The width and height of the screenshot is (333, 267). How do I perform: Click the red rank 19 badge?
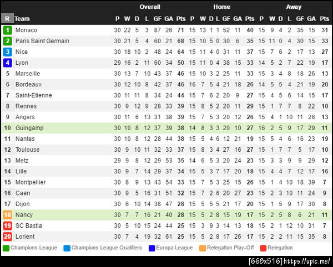(x=7, y=225)
